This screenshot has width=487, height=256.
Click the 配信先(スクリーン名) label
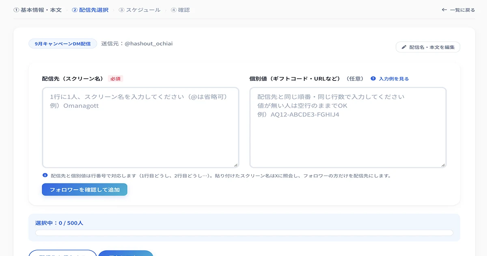[x=73, y=79]
